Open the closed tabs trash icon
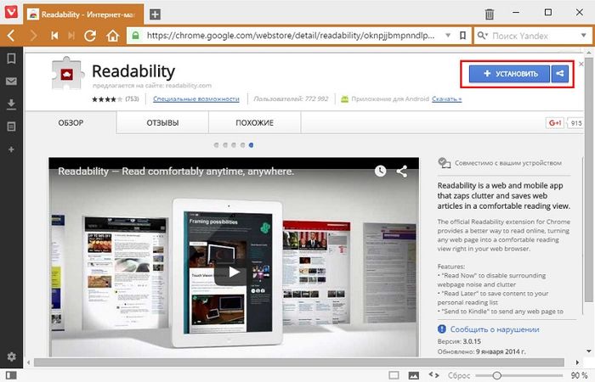The image size is (595, 382). (x=490, y=14)
